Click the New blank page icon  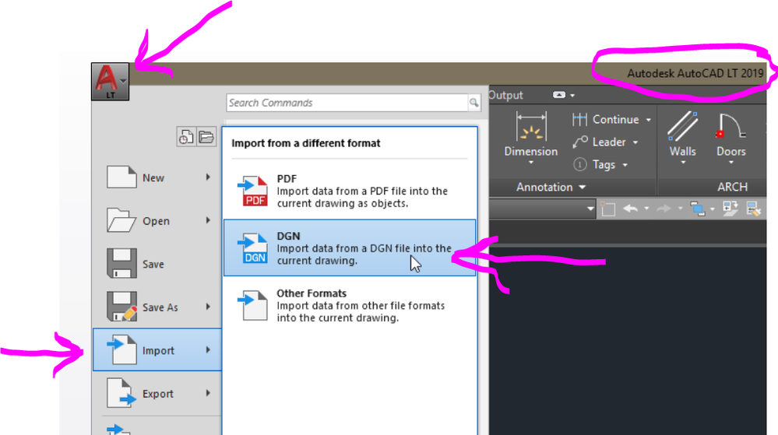(121, 177)
